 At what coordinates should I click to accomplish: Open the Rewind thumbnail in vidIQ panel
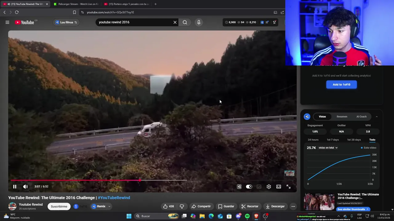(319, 202)
